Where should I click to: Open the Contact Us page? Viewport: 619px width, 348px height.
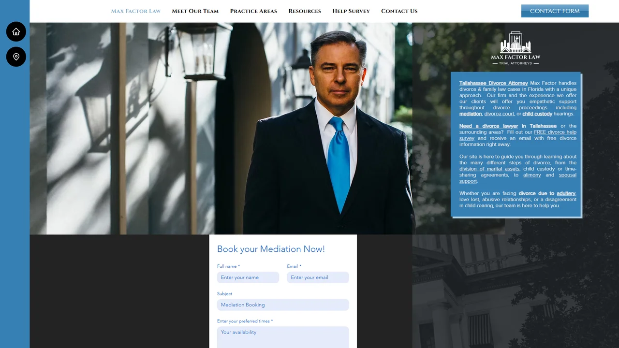point(399,11)
